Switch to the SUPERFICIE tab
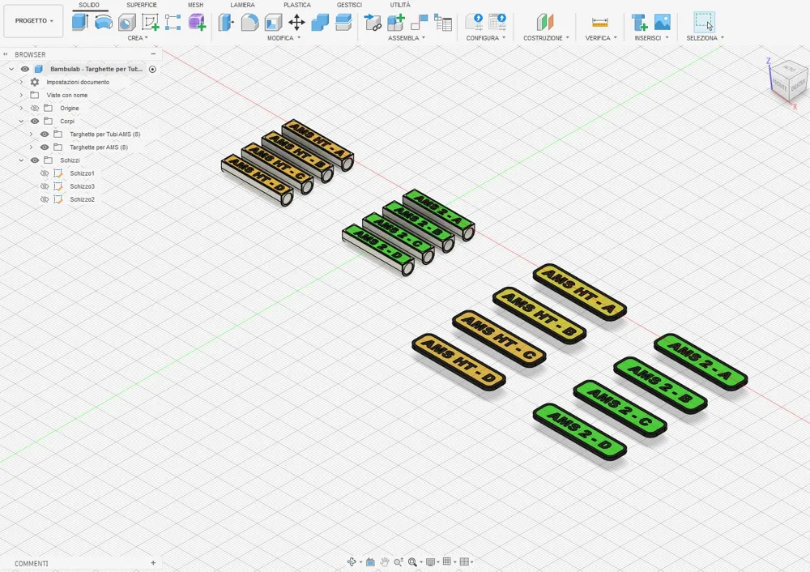The image size is (810, 572). click(142, 5)
